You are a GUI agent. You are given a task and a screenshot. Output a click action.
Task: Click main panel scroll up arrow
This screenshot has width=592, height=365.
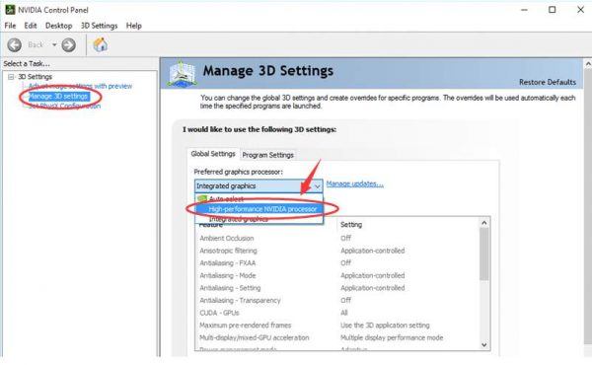click(x=588, y=64)
